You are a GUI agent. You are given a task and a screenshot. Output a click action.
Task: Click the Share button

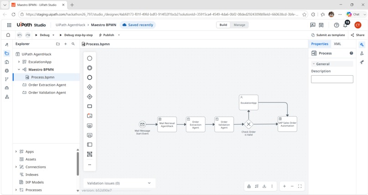pyautogui.click(x=357, y=35)
